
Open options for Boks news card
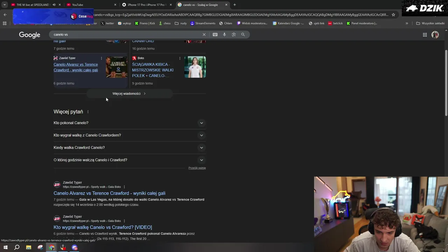180,58
